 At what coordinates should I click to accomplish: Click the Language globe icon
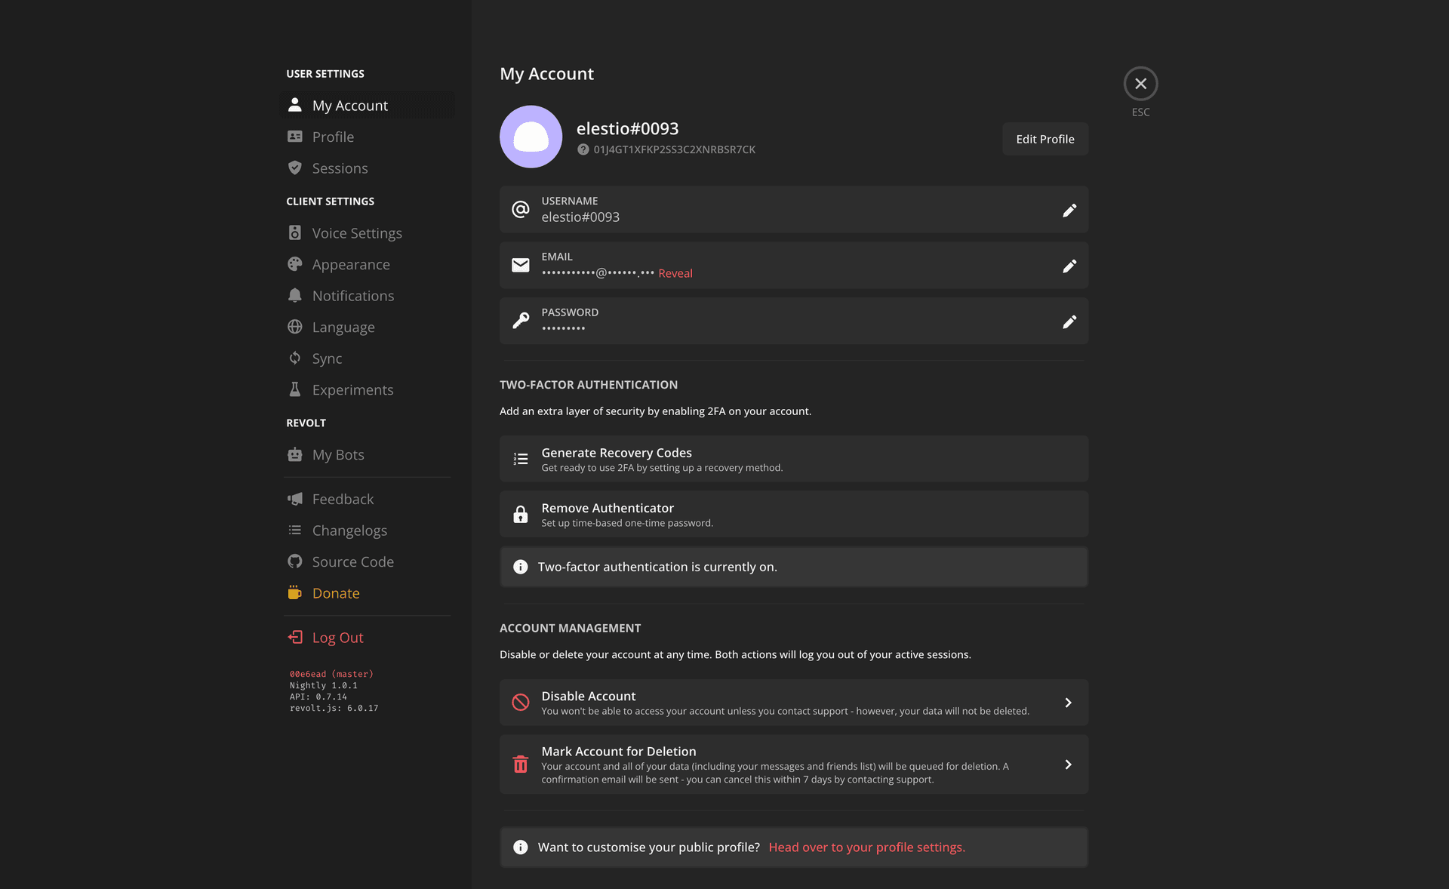coord(295,327)
